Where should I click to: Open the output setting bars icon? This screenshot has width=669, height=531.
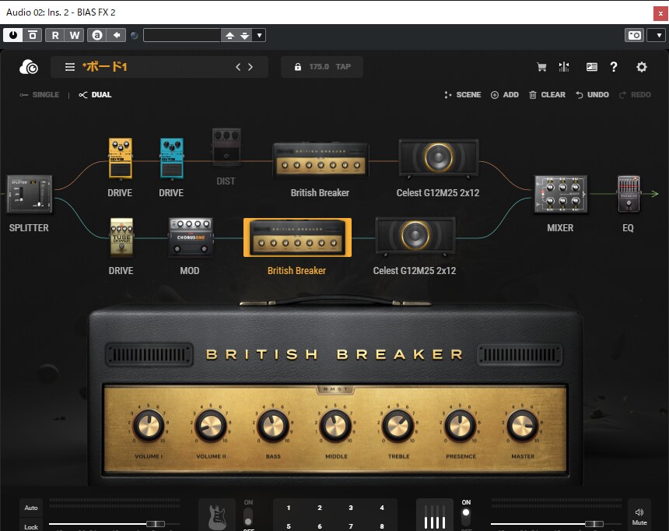point(434,515)
